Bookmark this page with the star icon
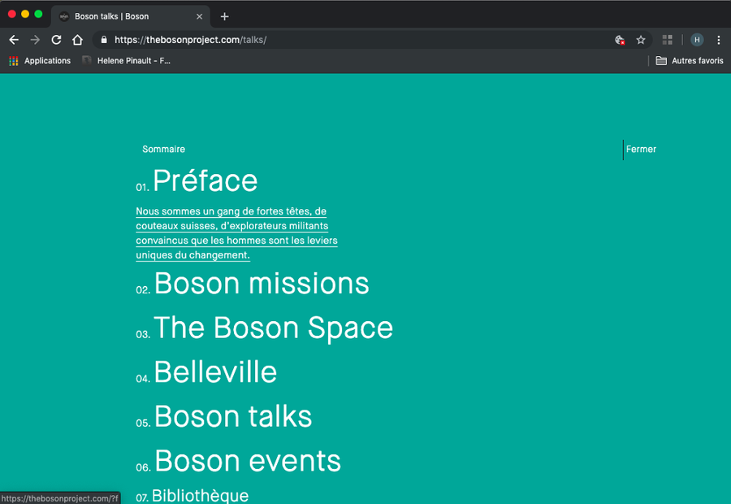The image size is (731, 504). tap(641, 40)
